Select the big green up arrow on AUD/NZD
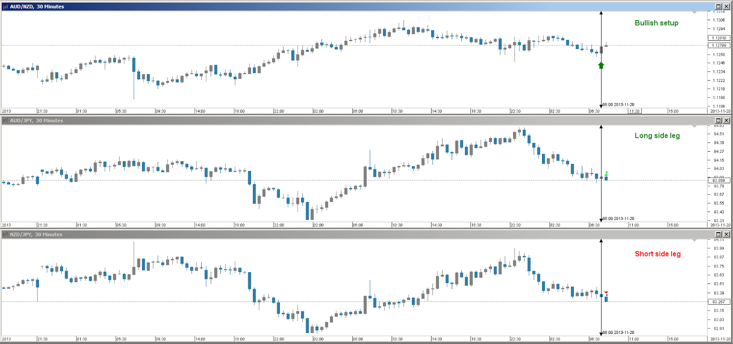Image resolution: width=733 pixels, height=344 pixels. pos(601,66)
